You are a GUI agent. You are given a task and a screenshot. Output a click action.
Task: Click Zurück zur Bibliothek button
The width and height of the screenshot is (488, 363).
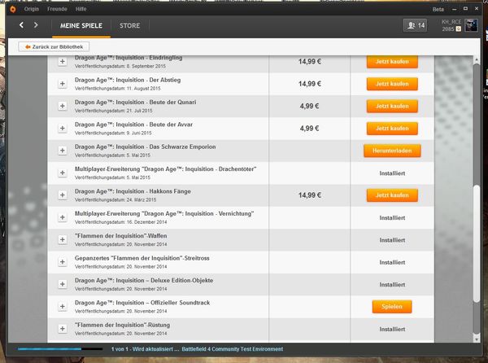[53, 47]
